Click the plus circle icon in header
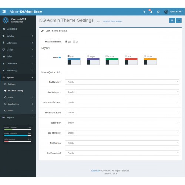185x185 pixels. (158, 12)
